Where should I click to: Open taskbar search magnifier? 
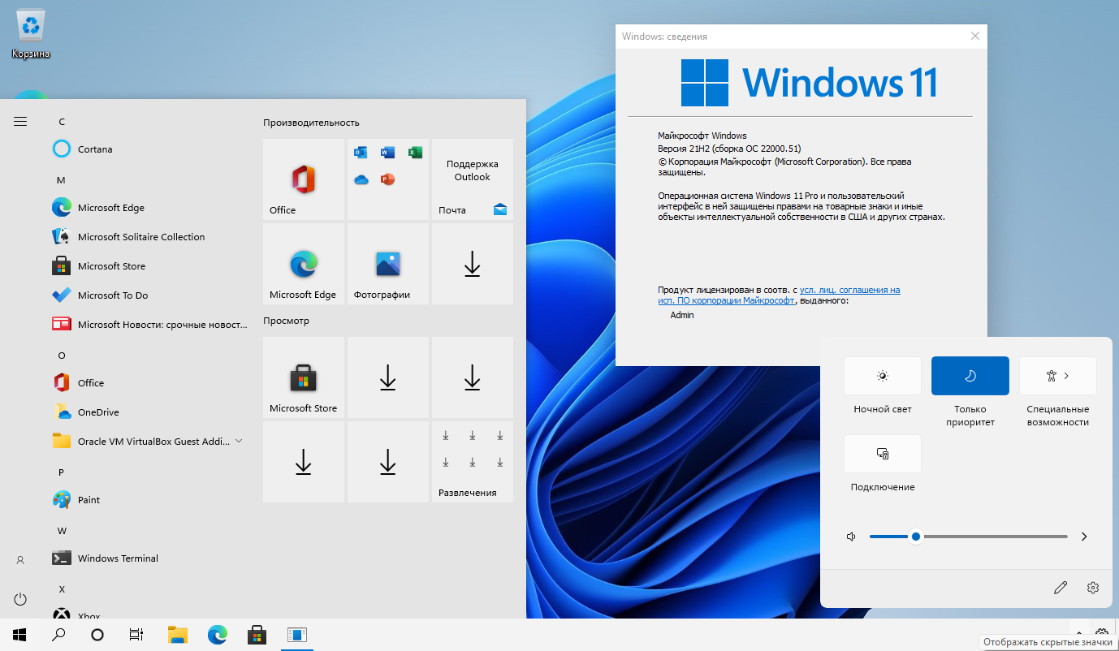tap(58, 635)
